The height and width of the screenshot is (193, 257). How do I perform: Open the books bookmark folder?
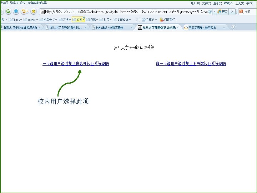click(x=15, y=20)
